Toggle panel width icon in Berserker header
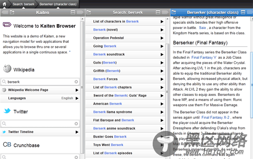 (243, 12)
